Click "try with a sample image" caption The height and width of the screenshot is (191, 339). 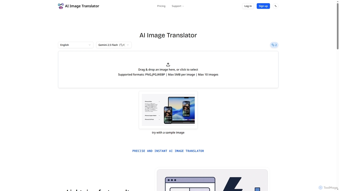[168, 132]
